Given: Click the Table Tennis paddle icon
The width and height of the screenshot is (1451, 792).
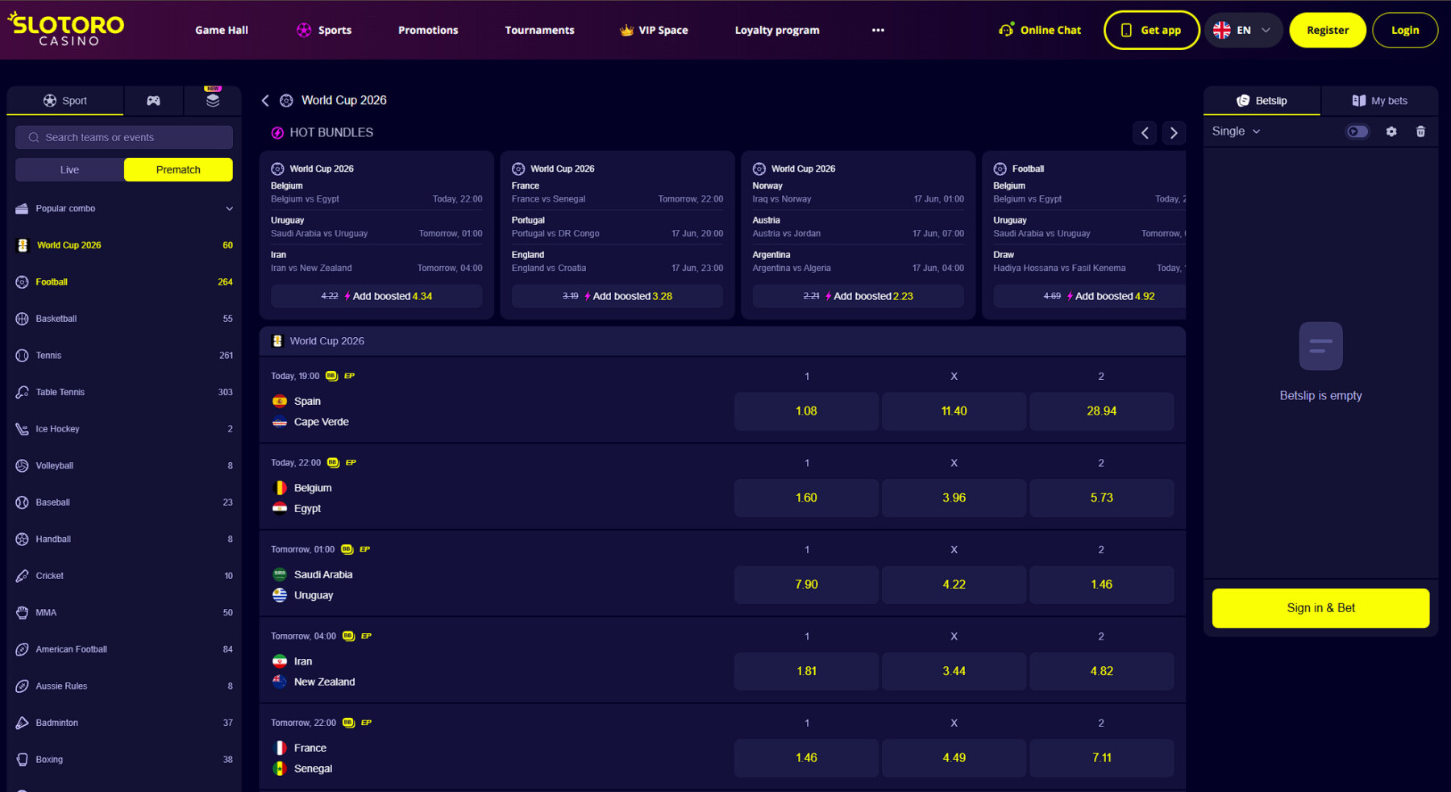Looking at the screenshot, I should pos(23,393).
